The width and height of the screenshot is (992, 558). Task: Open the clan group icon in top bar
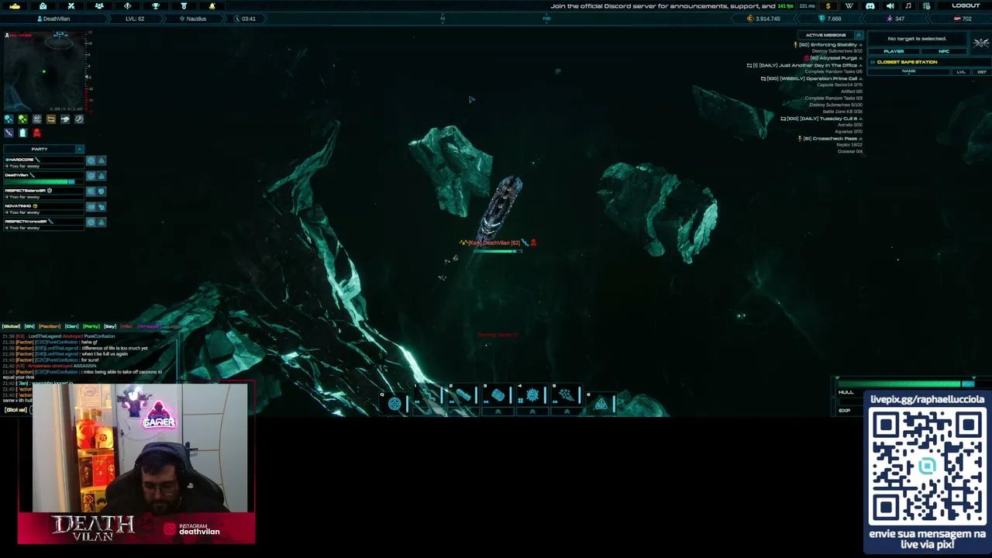99,5
